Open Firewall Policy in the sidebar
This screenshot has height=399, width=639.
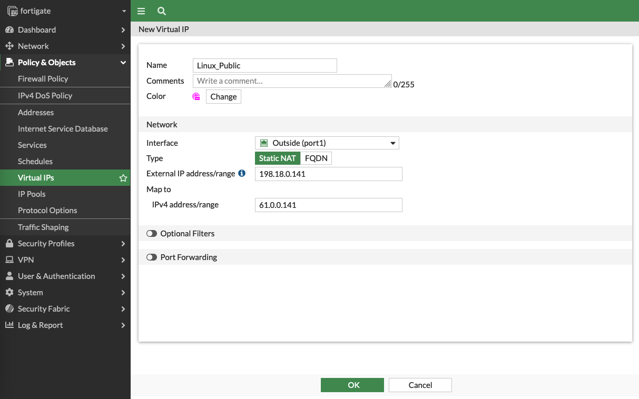(x=43, y=79)
